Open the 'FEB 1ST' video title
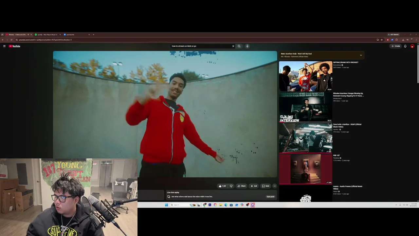419x236 pixels. click(x=337, y=155)
